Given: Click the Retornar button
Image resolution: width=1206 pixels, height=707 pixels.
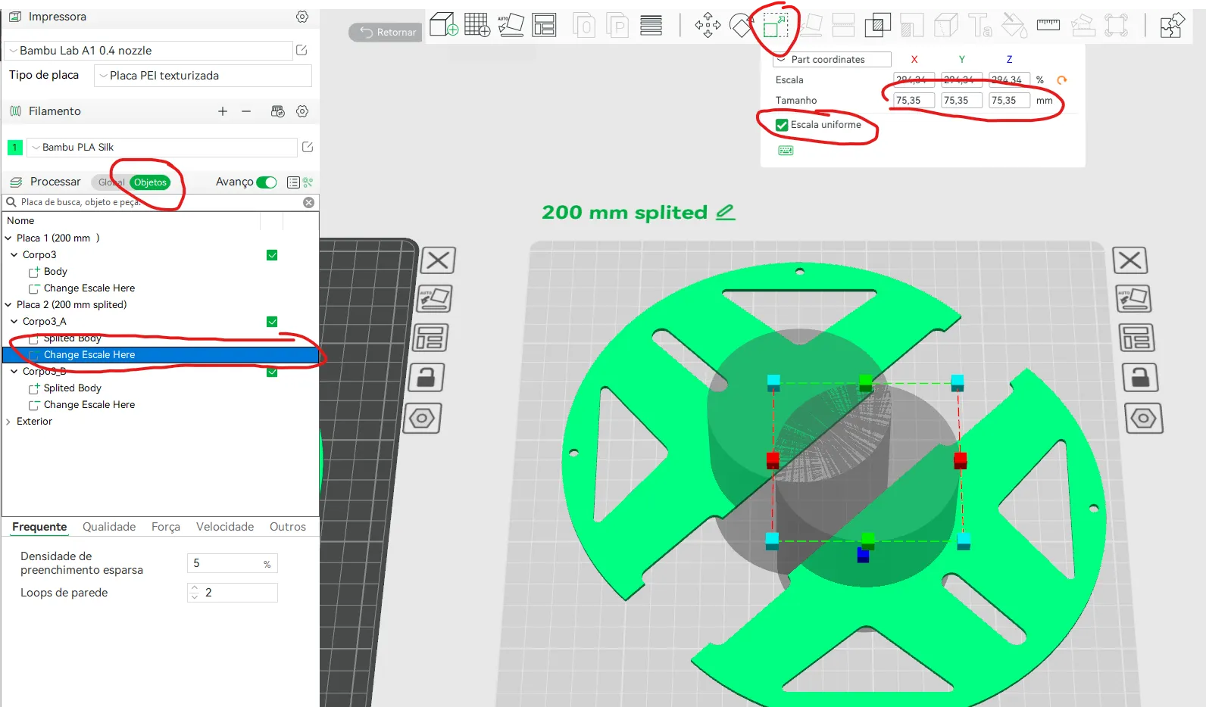Looking at the screenshot, I should (x=386, y=32).
